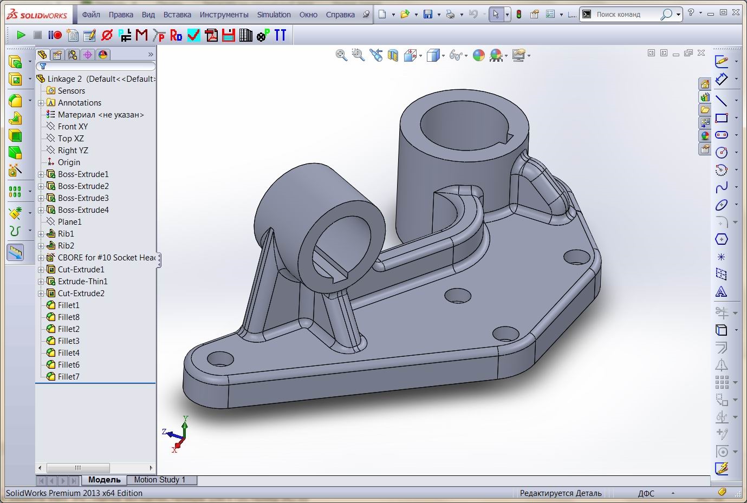The width and height of the screenshot is (747, 503).
Task: Open the search commands dropdown arrow
Action: [x=679, y=15]
